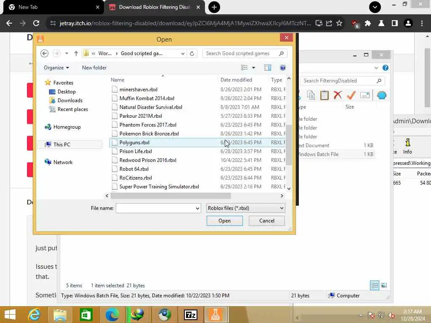Open Help in the Open dialog
Screen dimensions: 431x323
(282, 68)
